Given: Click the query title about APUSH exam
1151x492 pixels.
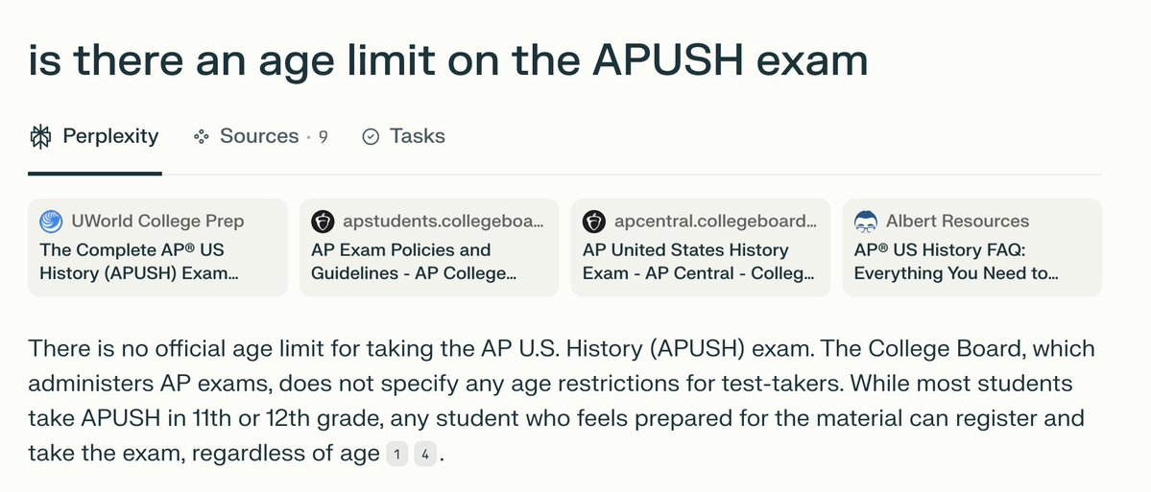Looking at the screenshot, I should point(447,60).
